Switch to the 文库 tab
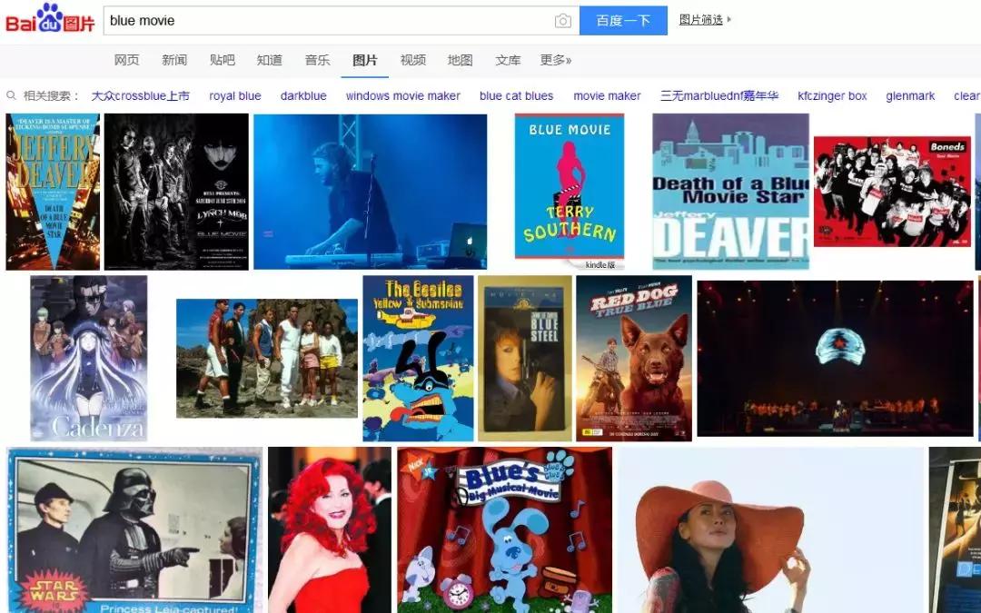 tap(508, 60)
